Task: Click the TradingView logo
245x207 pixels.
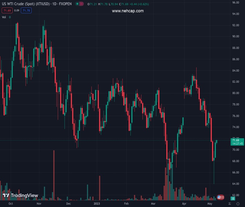Action: pos(20,195)
